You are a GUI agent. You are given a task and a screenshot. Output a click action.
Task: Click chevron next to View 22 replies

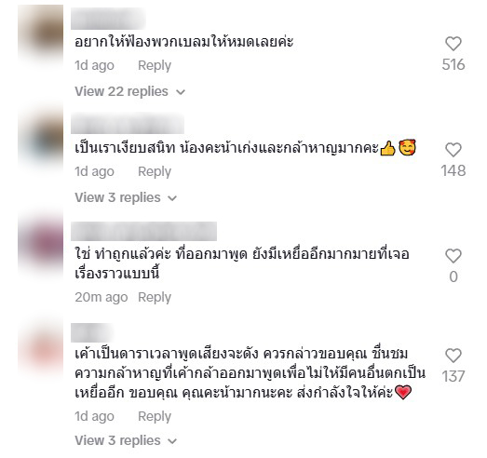[x=181, y=92]
